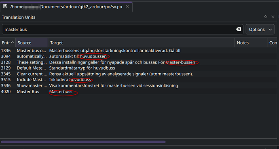Click target text 'automatiskt till huvudbussen'

(78, 57)
